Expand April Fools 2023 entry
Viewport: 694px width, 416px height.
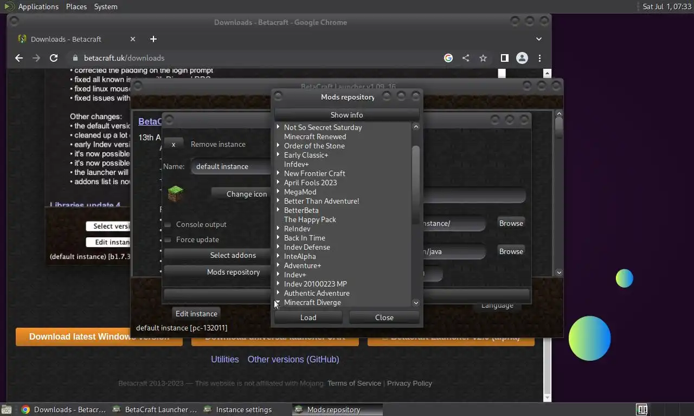click(x=278, y=183)
